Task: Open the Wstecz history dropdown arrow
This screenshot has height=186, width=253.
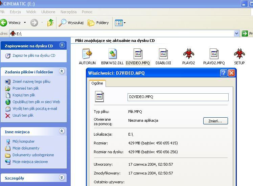Action: point(25,23)
